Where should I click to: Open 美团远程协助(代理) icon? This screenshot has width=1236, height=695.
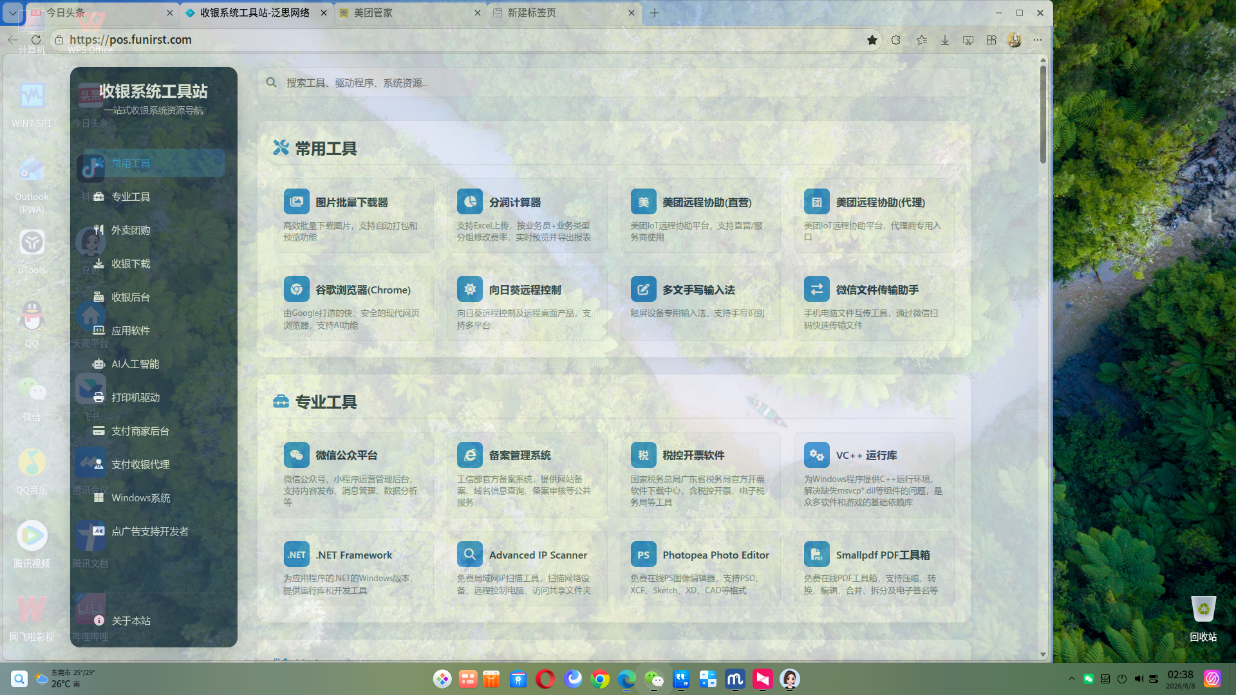816,202
